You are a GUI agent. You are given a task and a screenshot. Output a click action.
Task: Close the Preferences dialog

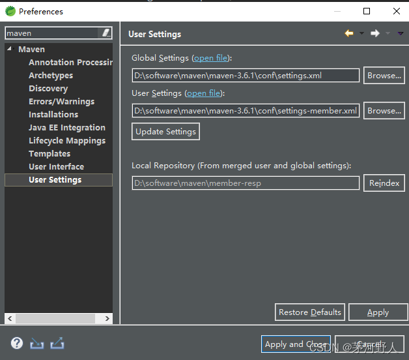pos(397,11)
